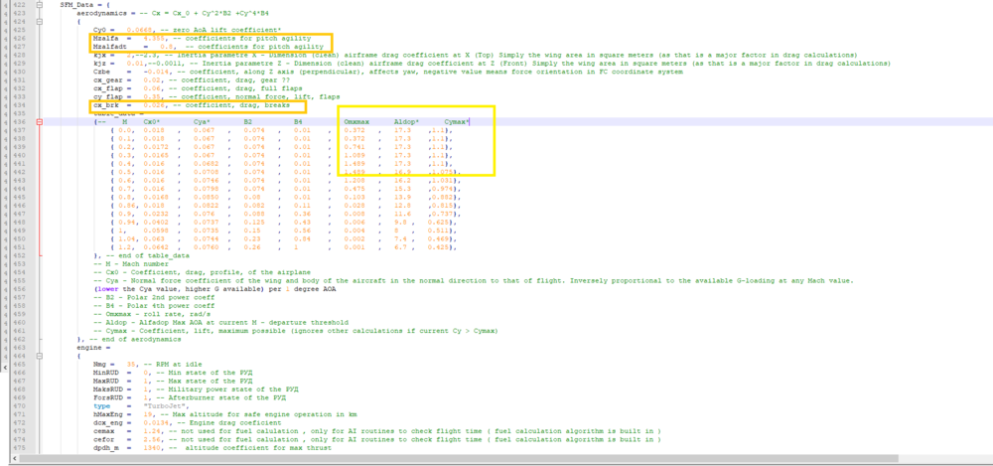Click the Cy0 variable name

(x=101, y=30)
